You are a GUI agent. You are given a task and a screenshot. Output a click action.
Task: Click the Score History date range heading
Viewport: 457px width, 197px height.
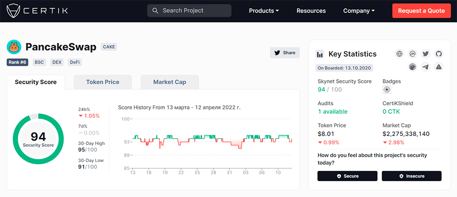[179, 107]
